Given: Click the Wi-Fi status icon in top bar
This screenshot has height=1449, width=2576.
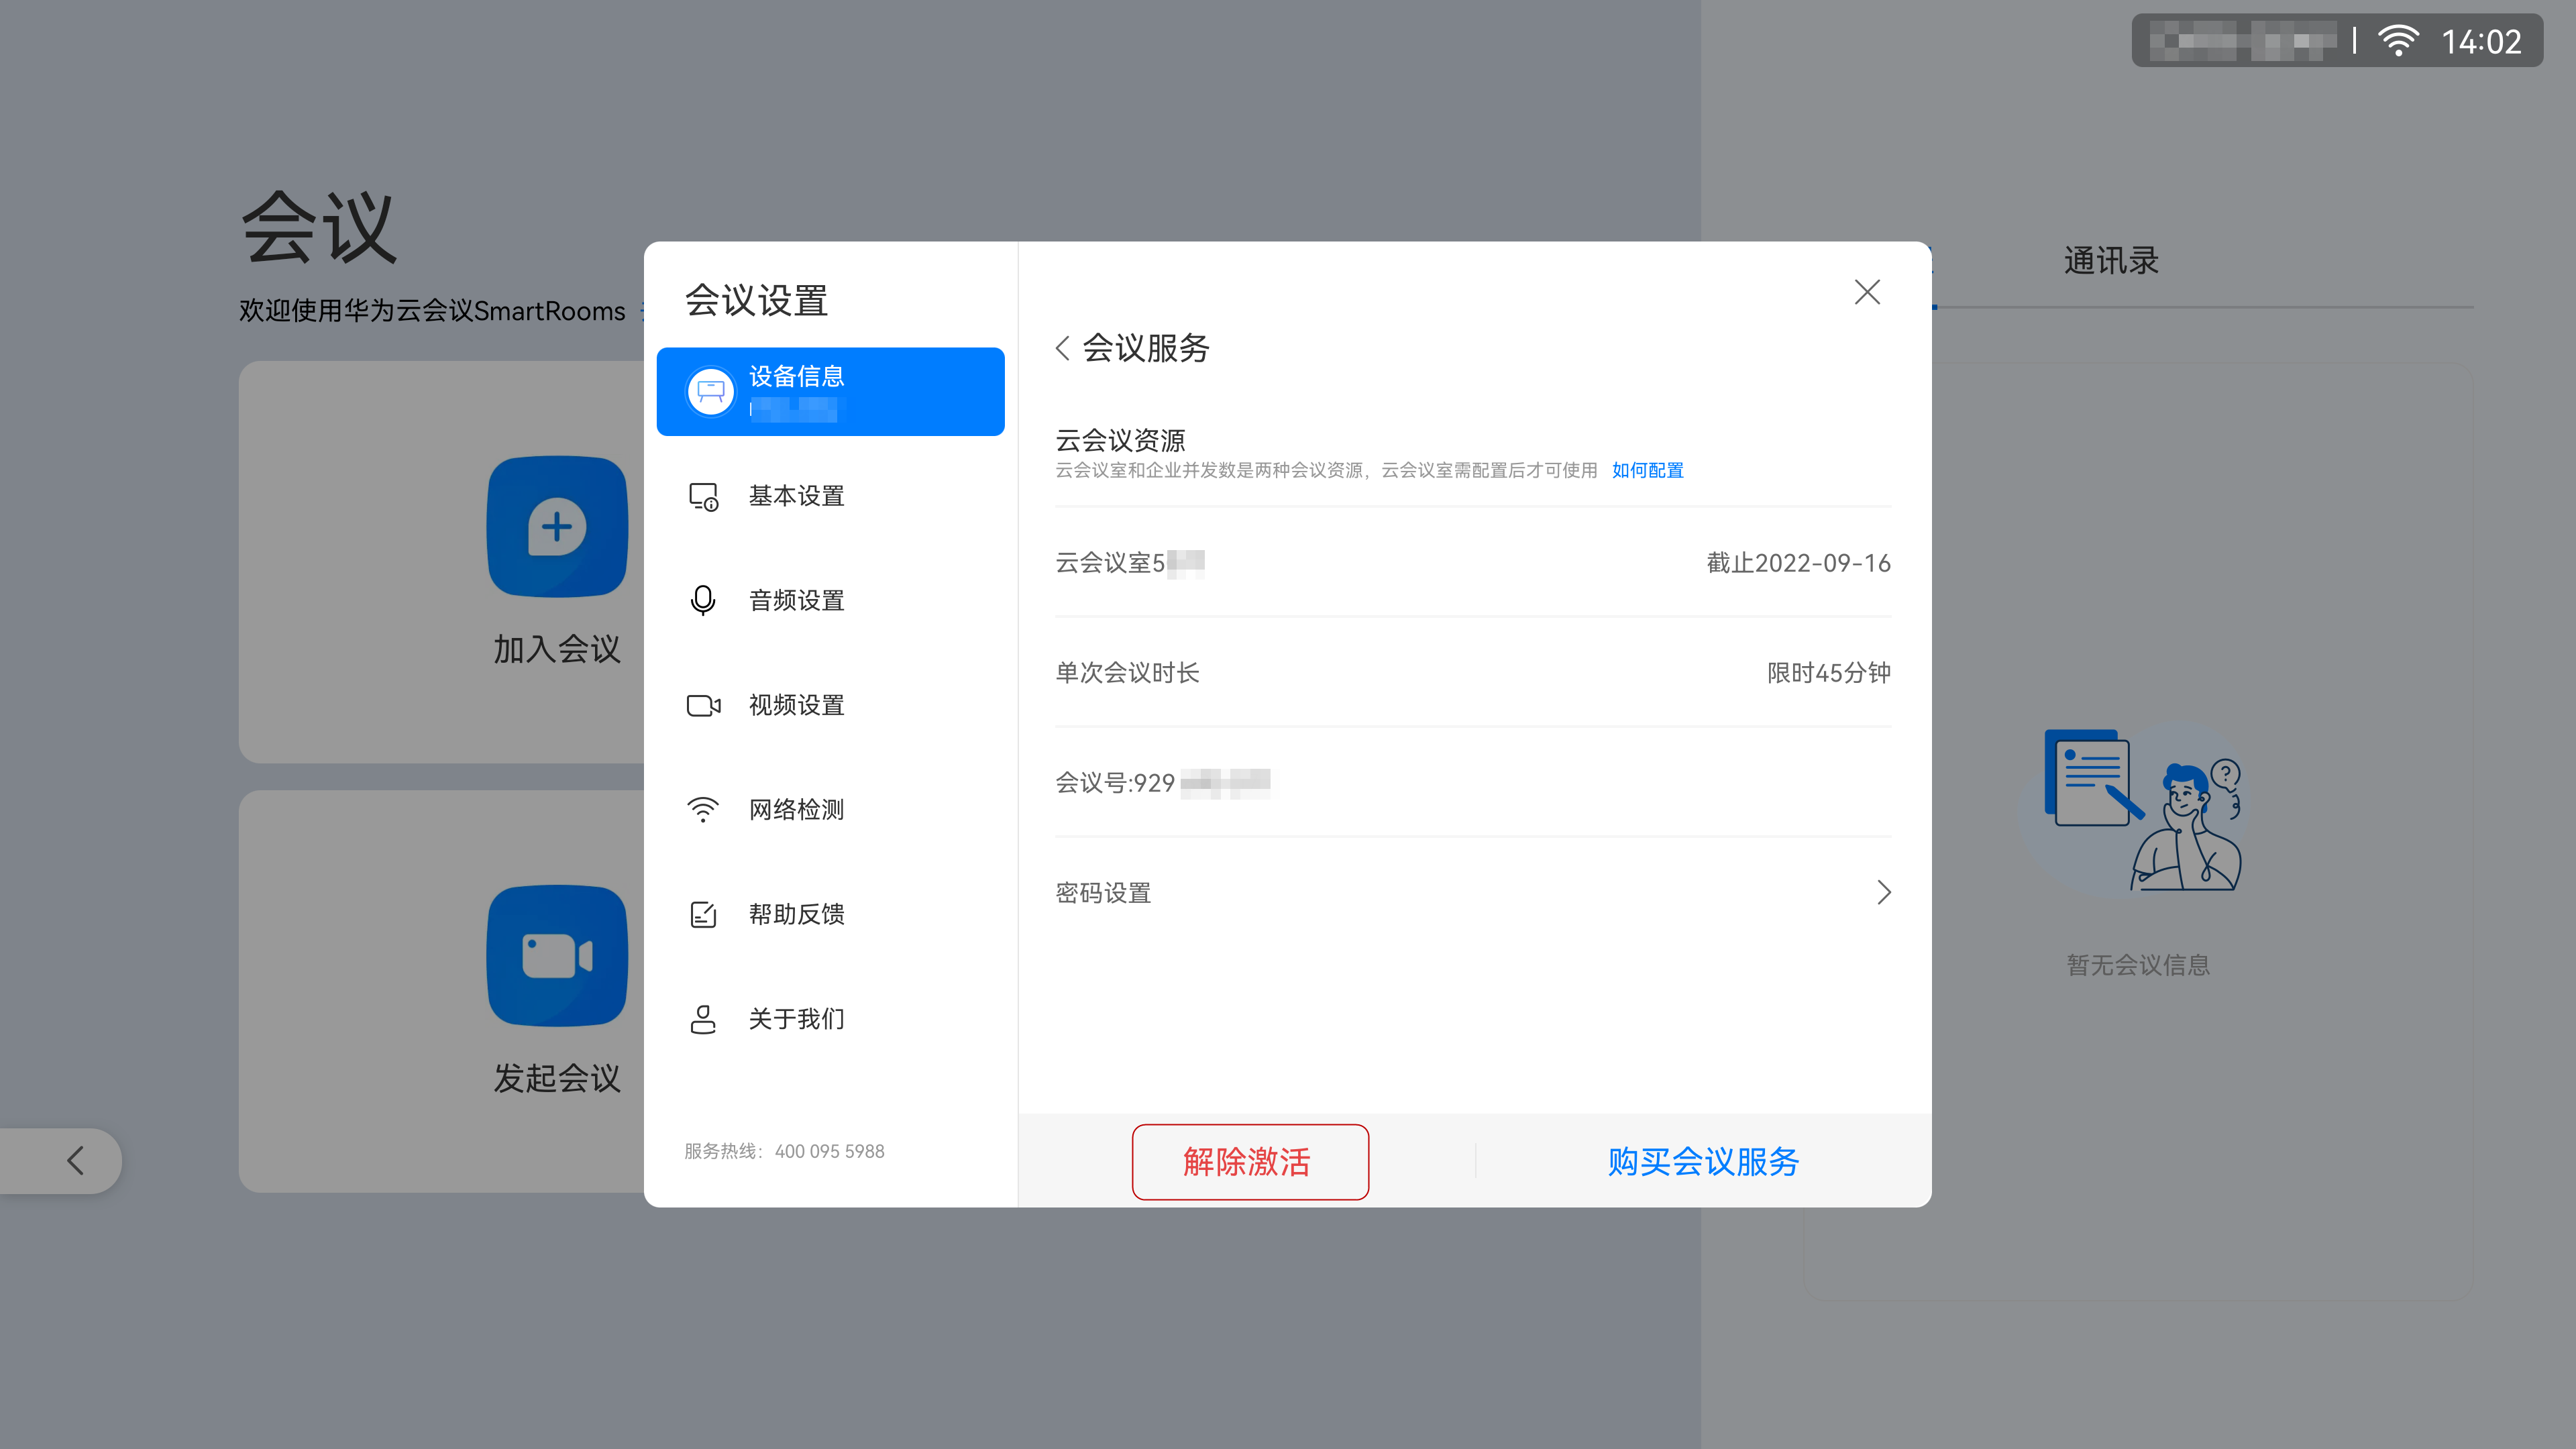Looking at the screenshot, I should 2398,41.
